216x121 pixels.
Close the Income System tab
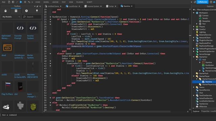(101, 6)
